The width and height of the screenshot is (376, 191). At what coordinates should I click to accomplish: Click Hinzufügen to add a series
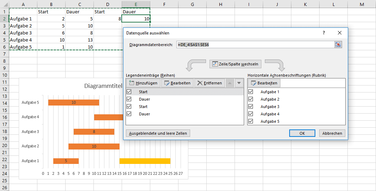(143, 83)
